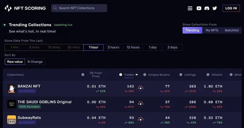244x128 pixels.
Task: Sort by Raw value
Action: [15, 62]
